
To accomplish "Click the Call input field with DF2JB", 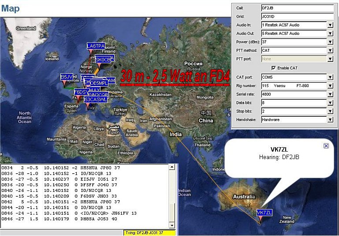I will click(x=297, y=8).
